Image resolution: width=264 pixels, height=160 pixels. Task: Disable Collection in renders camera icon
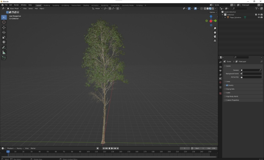click(x=261, y=15)
